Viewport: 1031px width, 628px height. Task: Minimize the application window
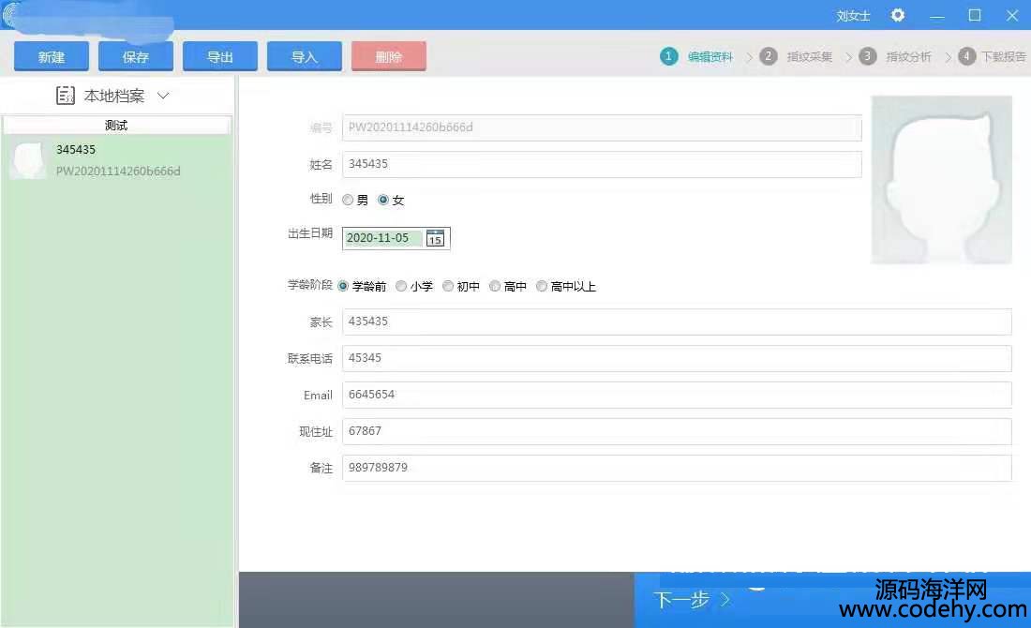937,16
